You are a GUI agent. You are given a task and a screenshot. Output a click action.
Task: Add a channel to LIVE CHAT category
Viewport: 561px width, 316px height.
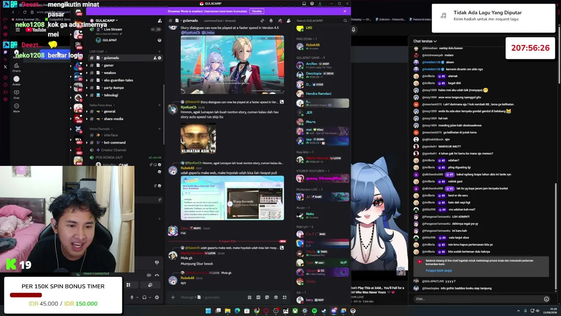tap(159, 51)
